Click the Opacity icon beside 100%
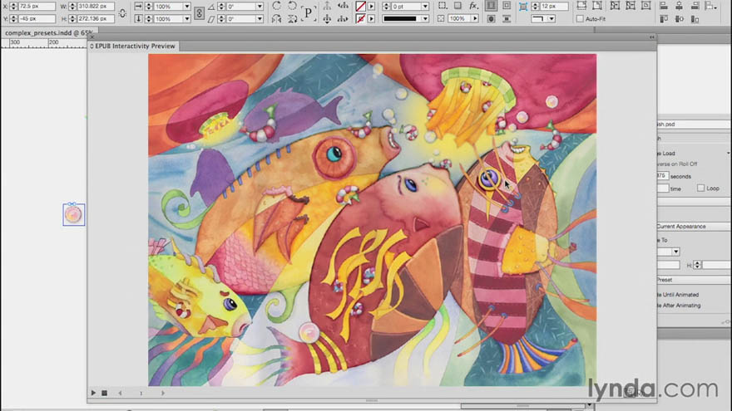 click(x=441, y=19)
